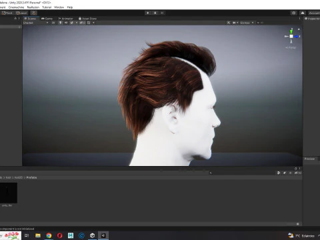This screenshot has height=240, width=320.
Task: Open the scene effects dropdown arrow
Action: 77,23
